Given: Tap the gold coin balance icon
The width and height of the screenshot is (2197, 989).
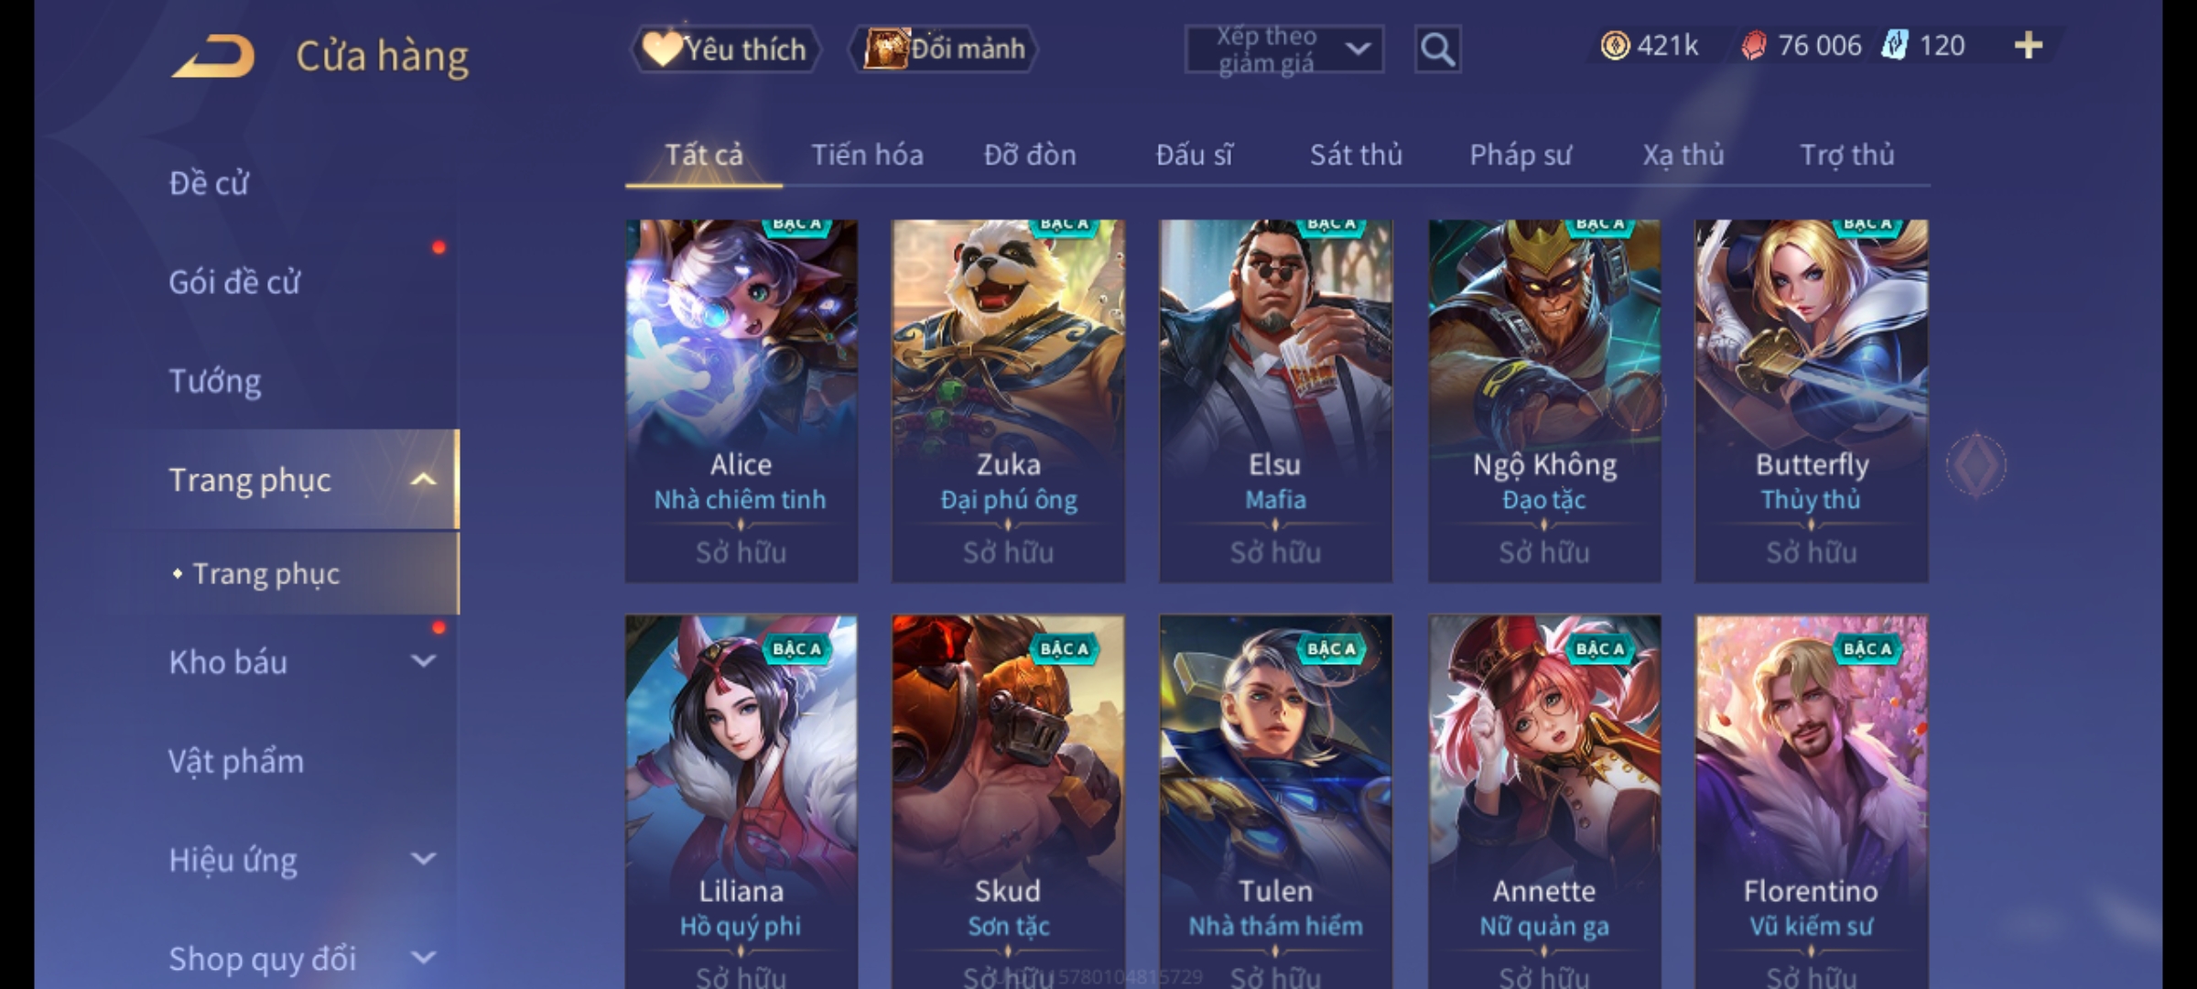Looking at the screenshot, I should point(1615,46).
